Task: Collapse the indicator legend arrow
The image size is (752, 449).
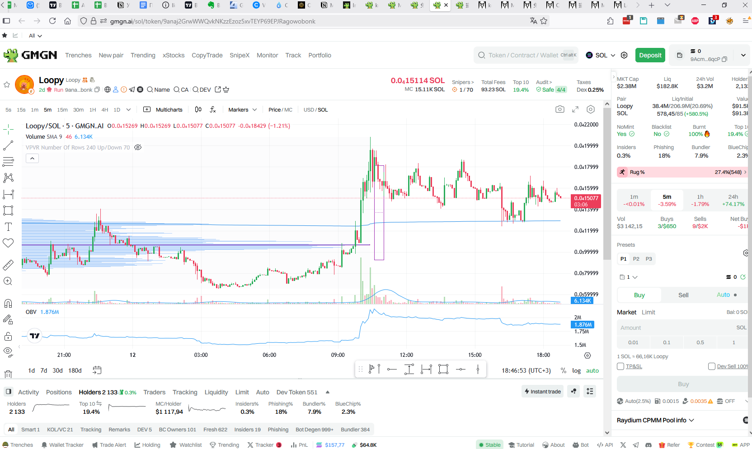Action: pyautogui.click(x=32, y=159)
